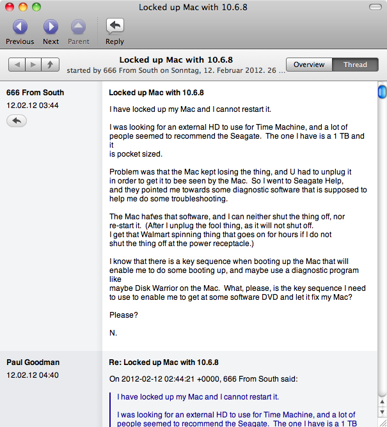Click the right arrow in thread navigation
Image resolution: width=387 pixels, height=427 pixels.
[x=33, y=65]
